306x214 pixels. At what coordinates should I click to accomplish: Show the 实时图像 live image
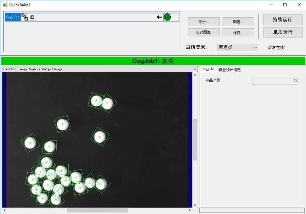tap(204, 32)
